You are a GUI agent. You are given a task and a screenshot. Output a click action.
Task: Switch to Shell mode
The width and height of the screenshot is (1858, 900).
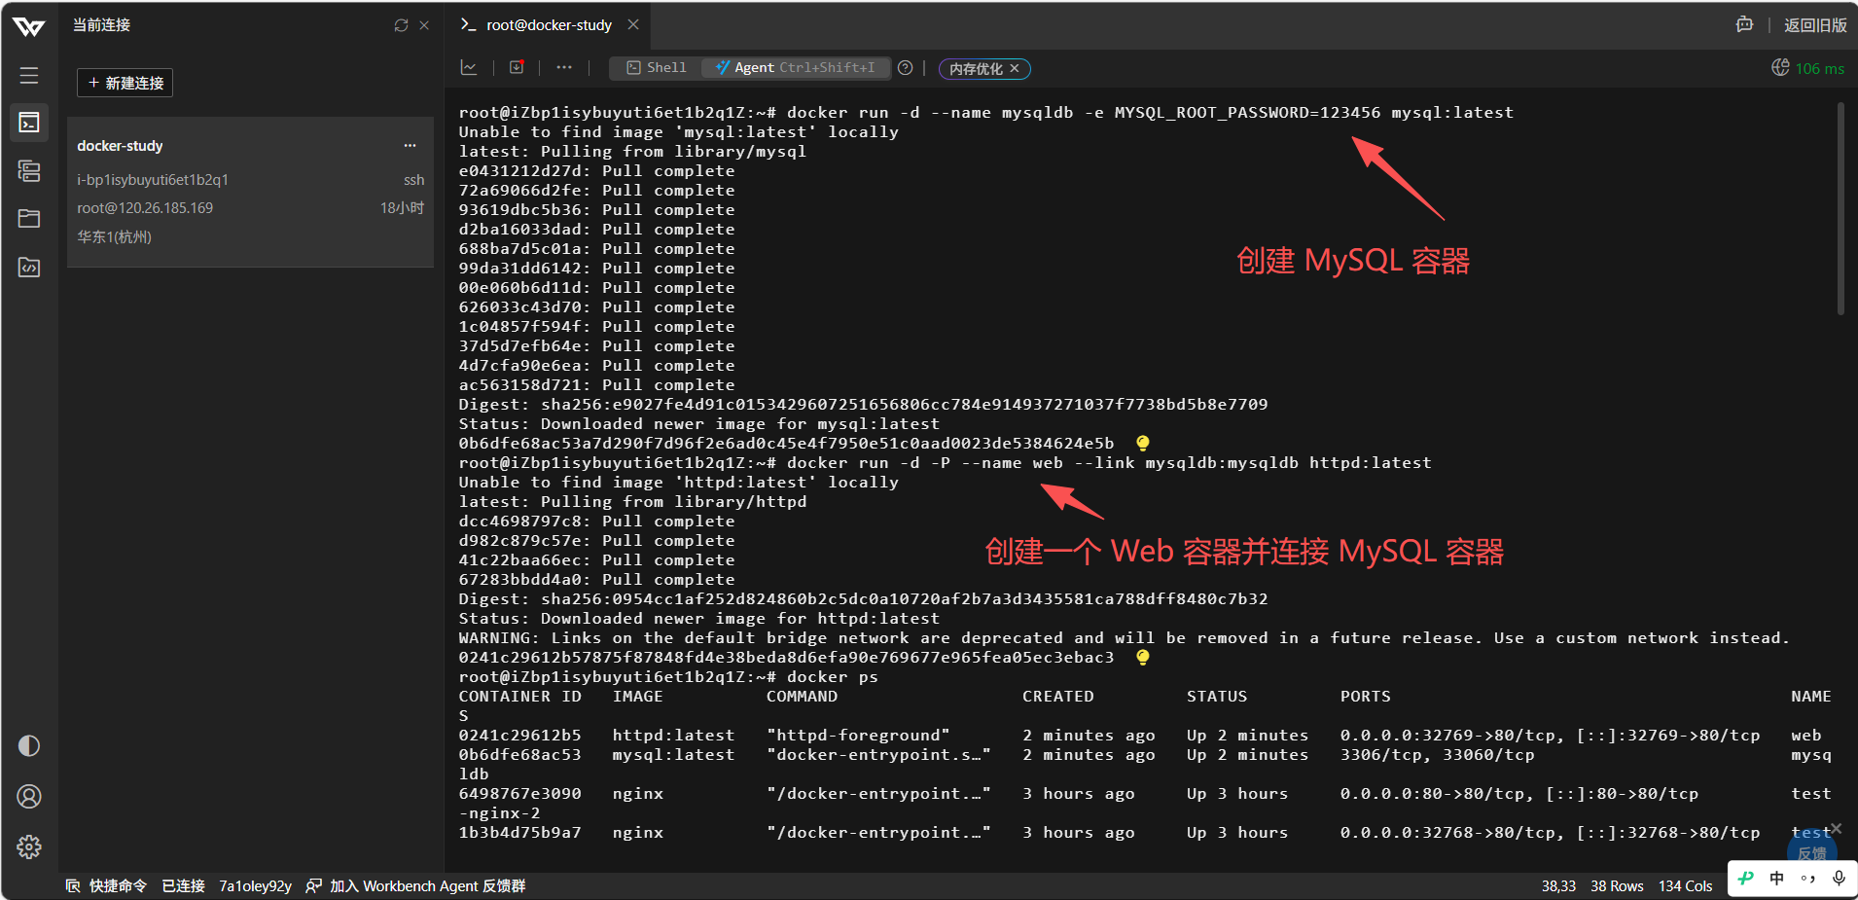click(x=657, y=68)
